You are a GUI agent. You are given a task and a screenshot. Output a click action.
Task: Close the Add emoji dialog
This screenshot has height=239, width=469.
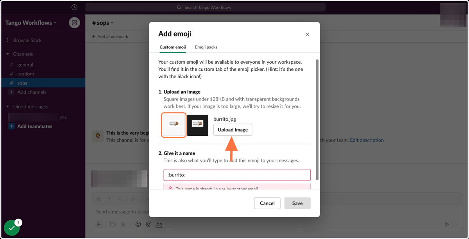tap(307, 34)
